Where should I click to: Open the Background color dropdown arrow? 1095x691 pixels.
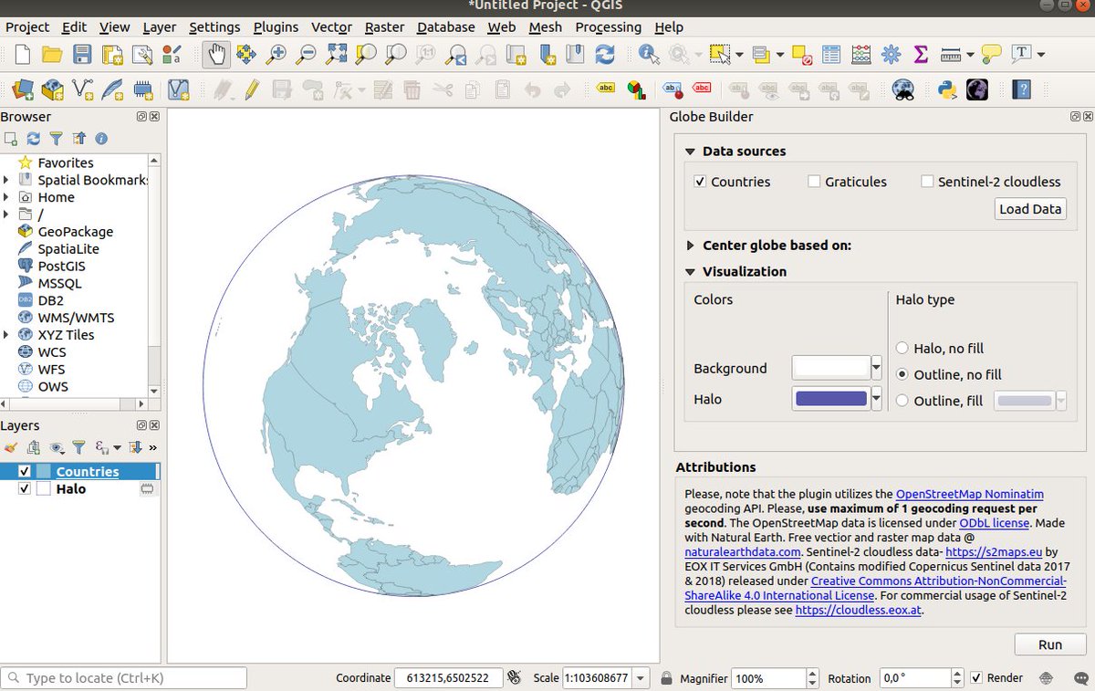coord(877,368)
